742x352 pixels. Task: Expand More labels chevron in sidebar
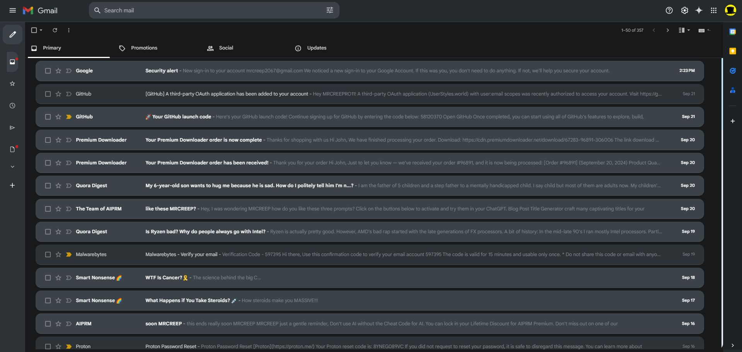tap(12, 167)
